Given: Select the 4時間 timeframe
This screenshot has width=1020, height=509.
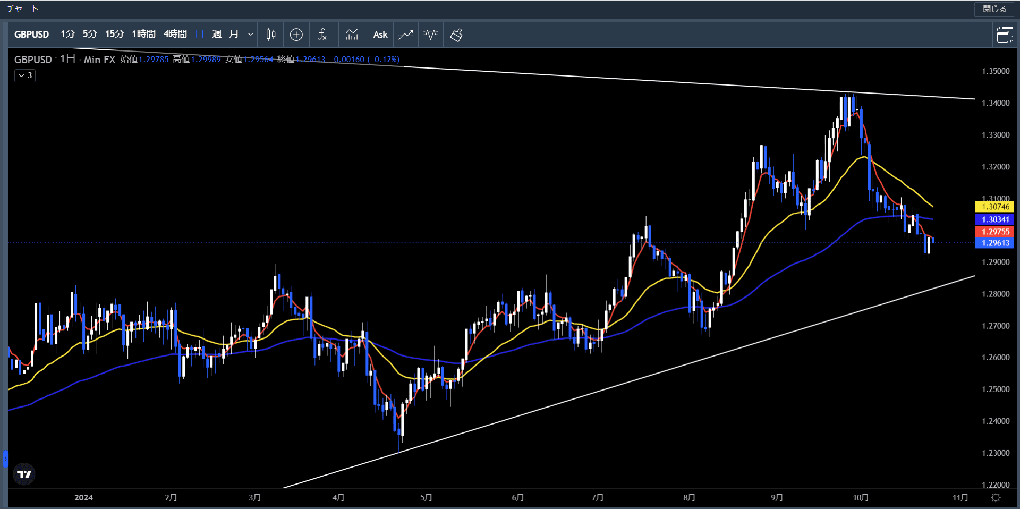Looking at the screenshot, I should click(175, 35).
